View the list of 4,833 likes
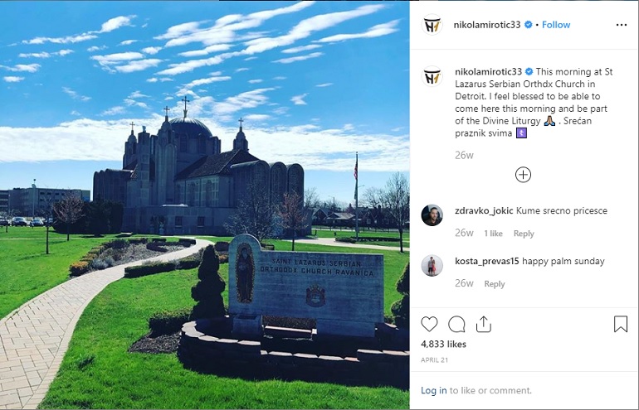This screenshot has height=410, width=639. 443,344
